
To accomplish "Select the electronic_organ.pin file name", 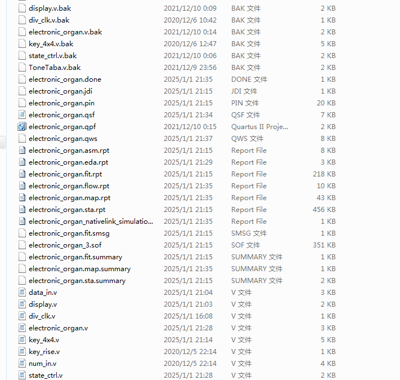I will pos(62,103).
